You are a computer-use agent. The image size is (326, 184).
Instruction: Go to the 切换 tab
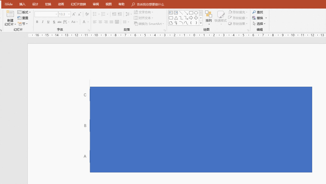(x=48, y=4)
